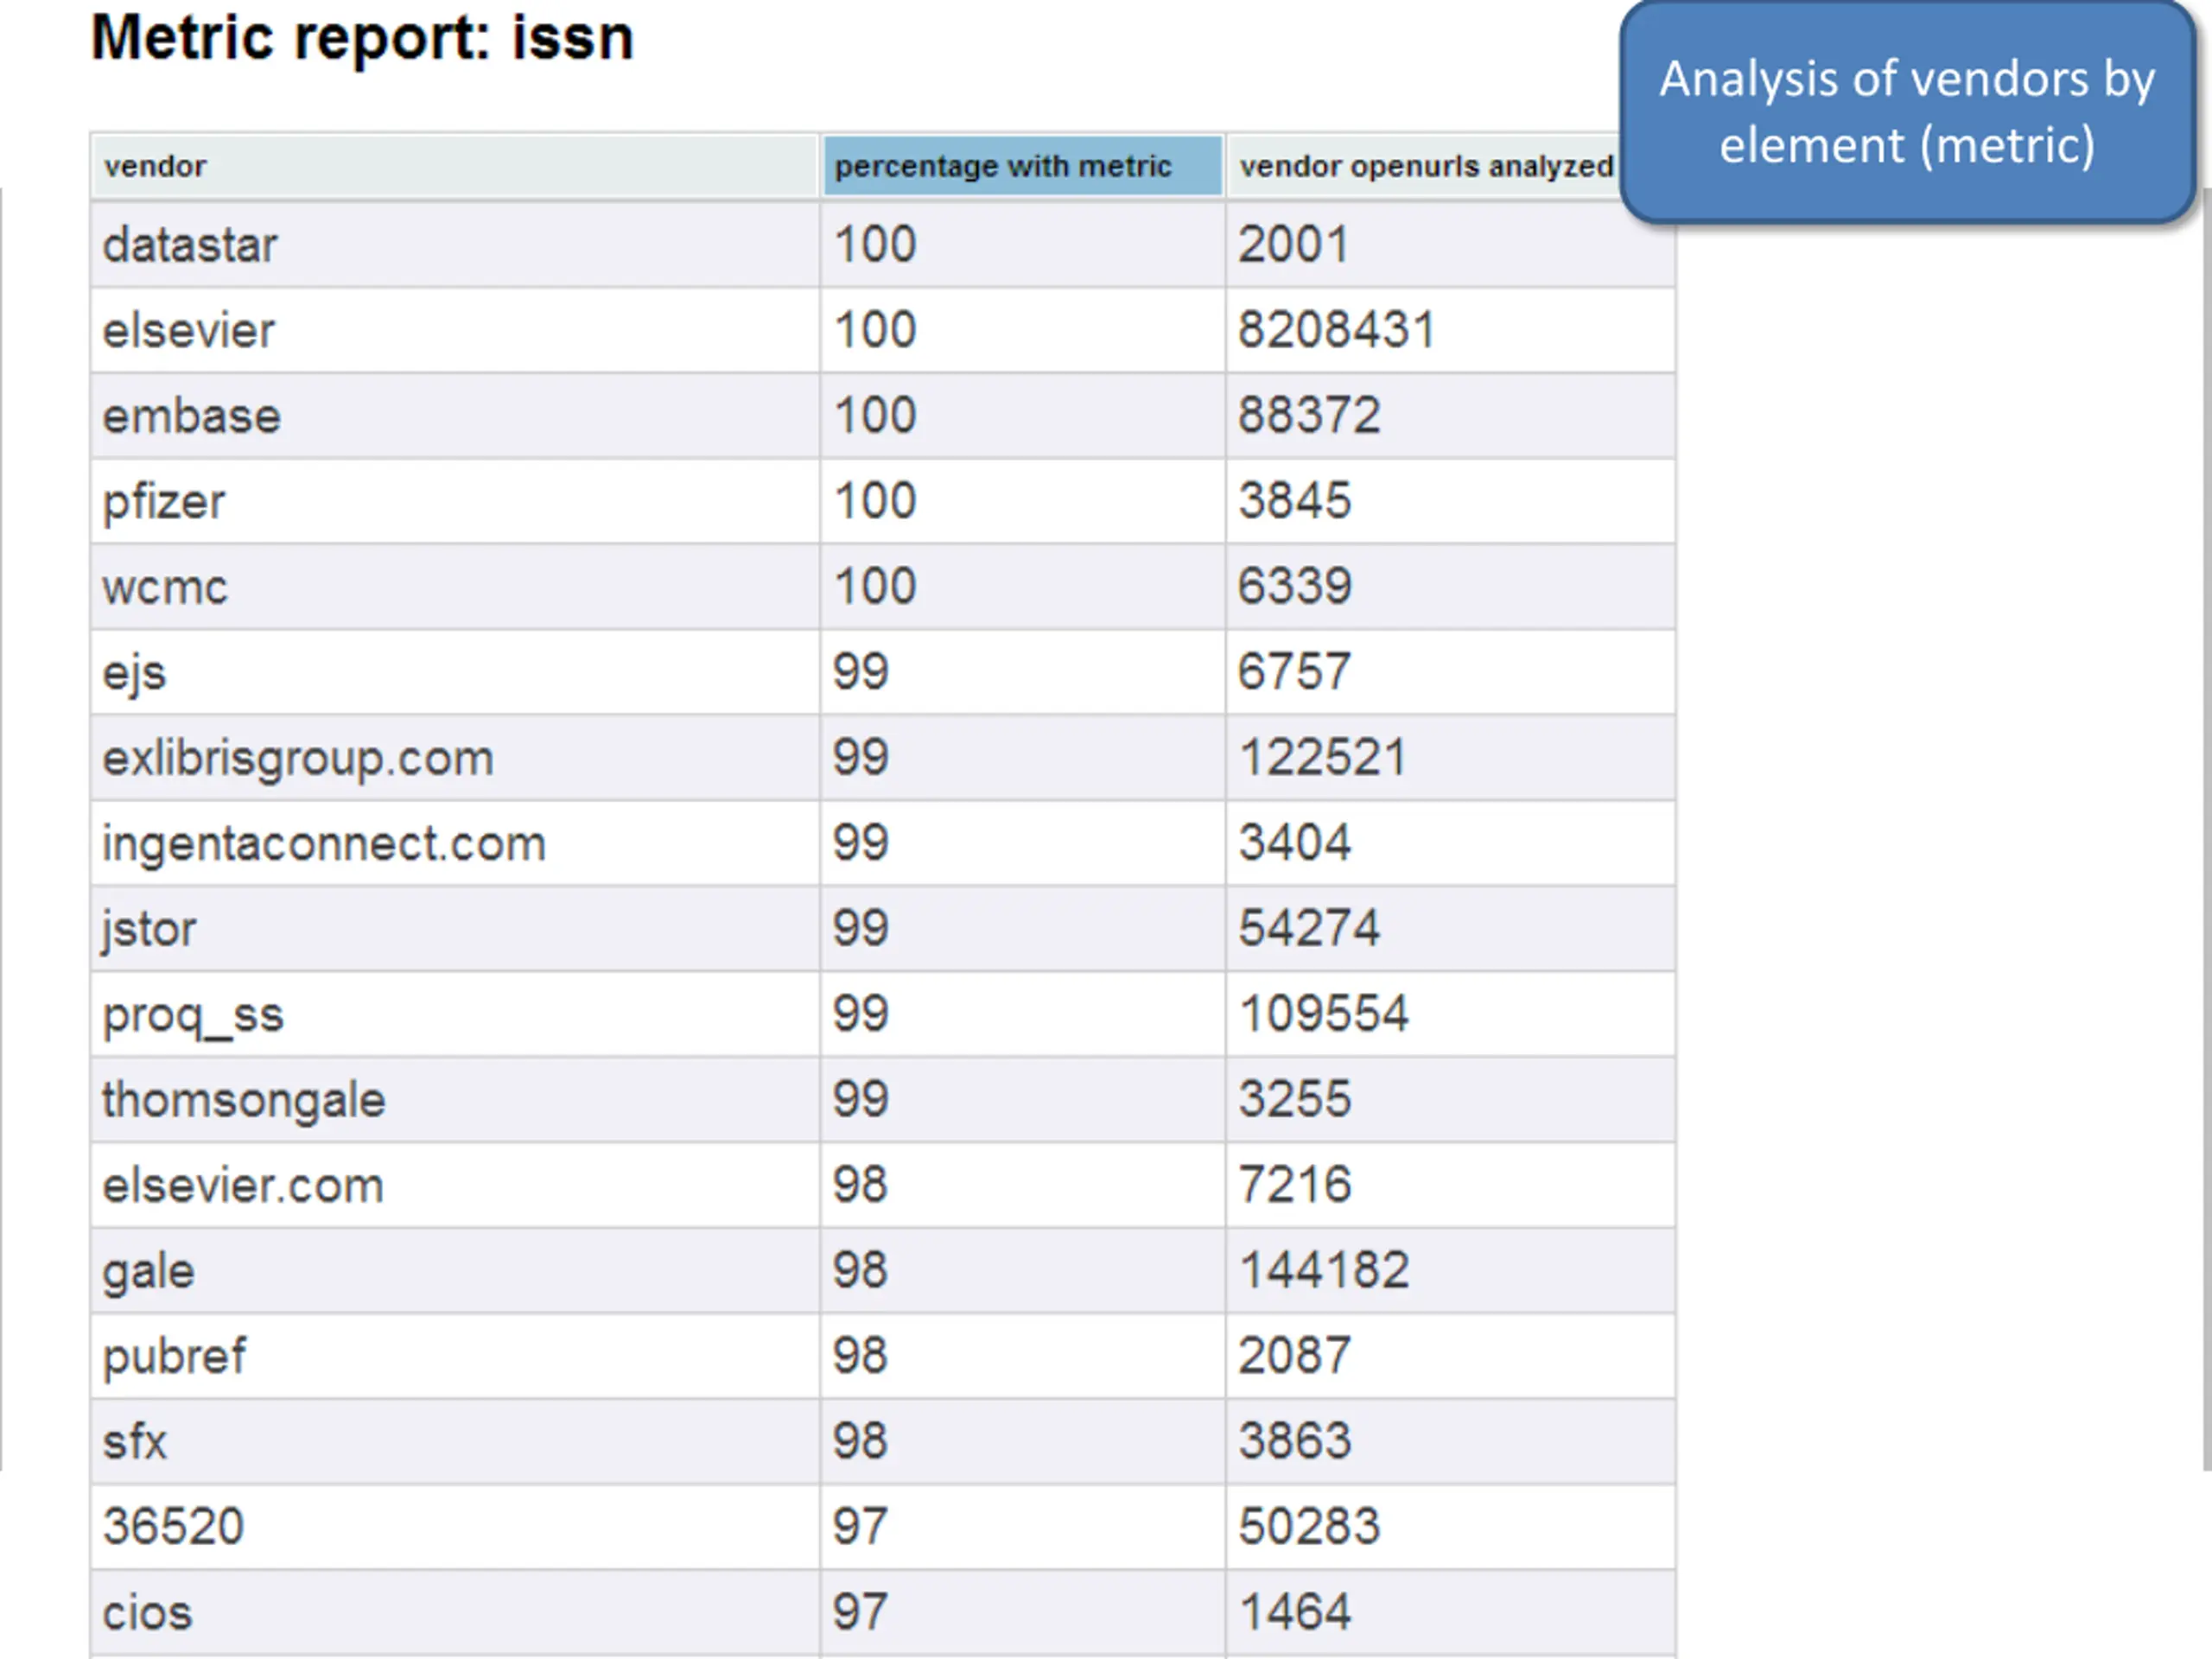
Task: Click the 3404 openurls value
Action: tap(1295, 844)
